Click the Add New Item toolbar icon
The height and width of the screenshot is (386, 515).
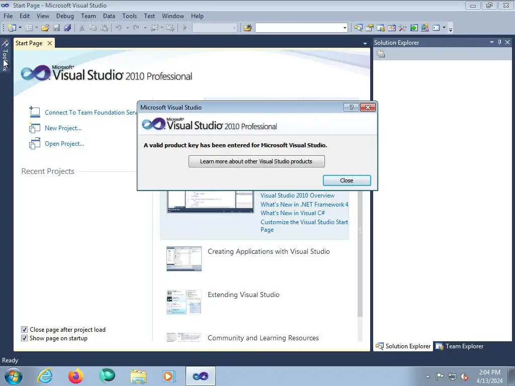[x=29, y=28]
